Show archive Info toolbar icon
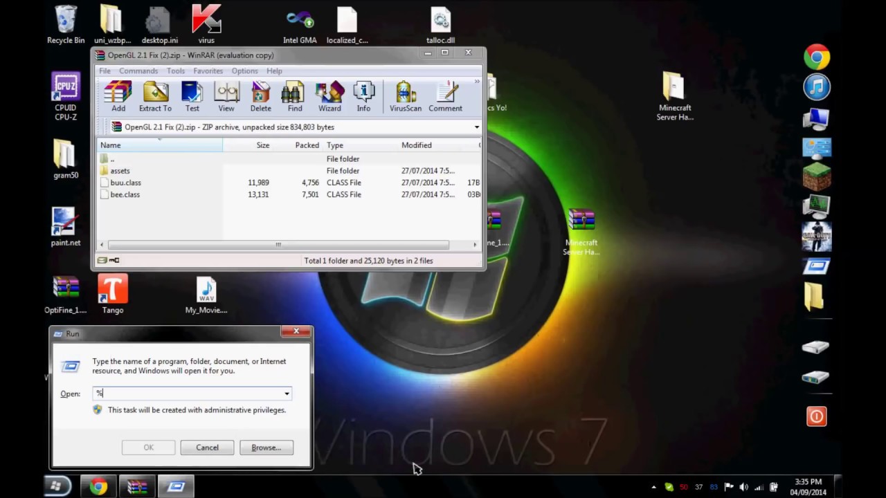Viewport: 886px width, 498px height. 363,96
